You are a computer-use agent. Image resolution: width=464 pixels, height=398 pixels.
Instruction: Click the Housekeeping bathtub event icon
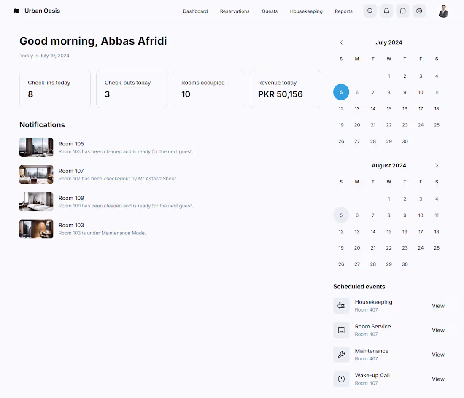[x=341, y=306]
